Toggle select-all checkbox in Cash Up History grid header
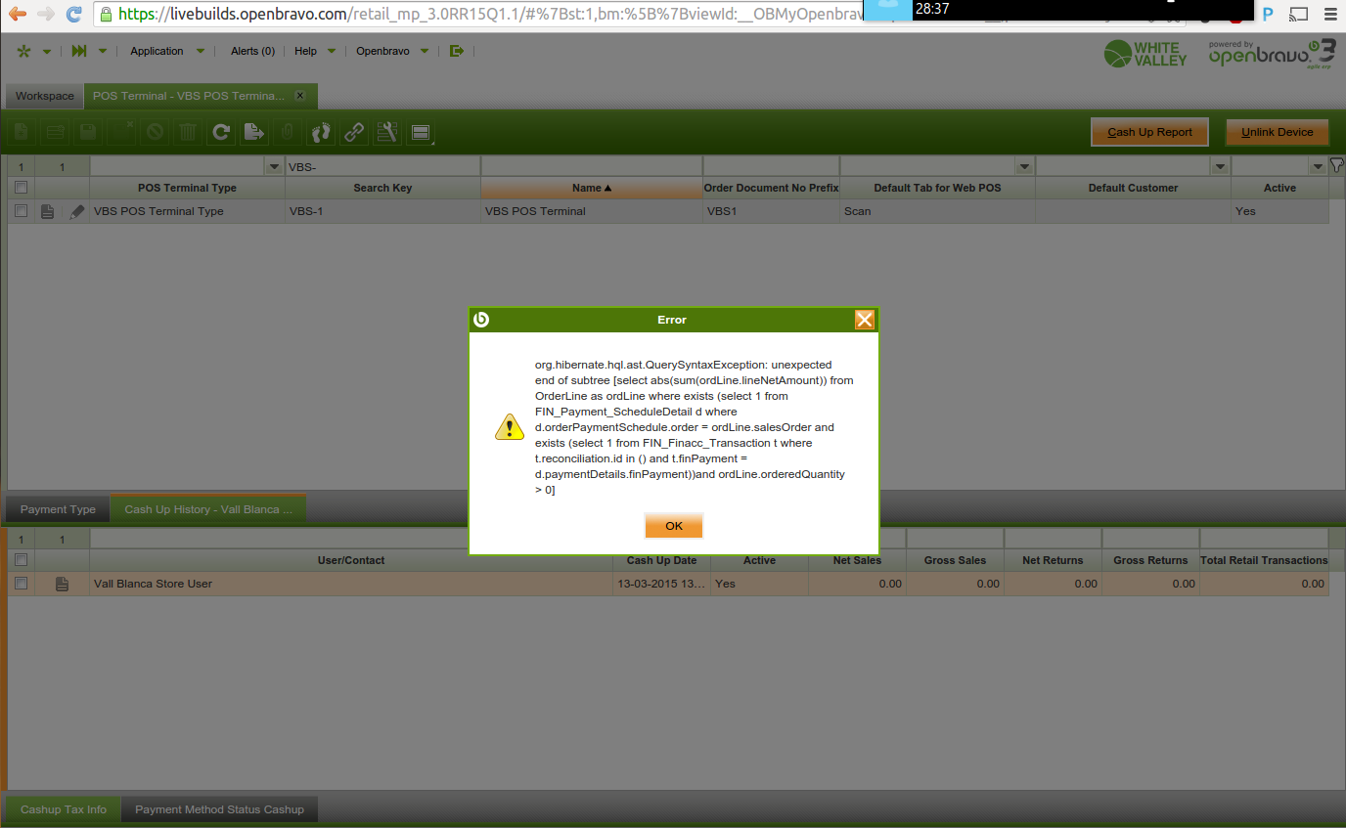The width and height of the screenshot is (1346, 828). tap(21, 560)
